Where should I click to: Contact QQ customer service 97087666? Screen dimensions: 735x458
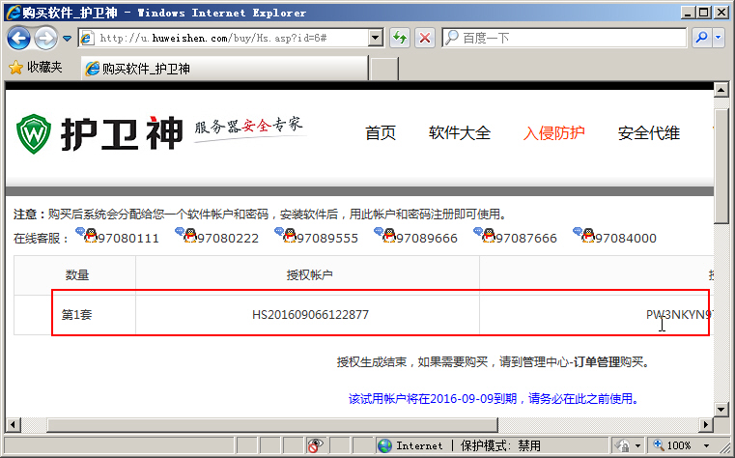[515, 236]
